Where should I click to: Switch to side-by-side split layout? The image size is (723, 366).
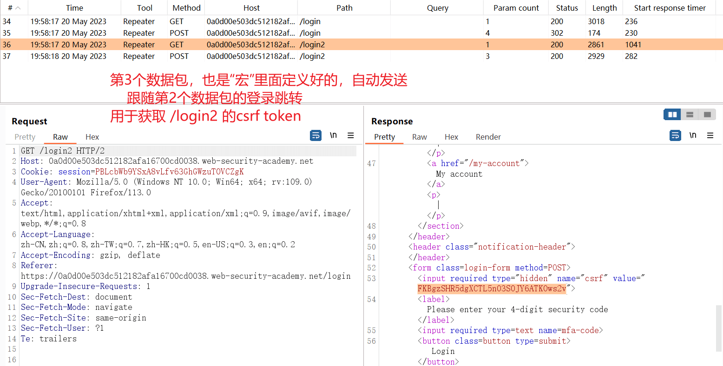tap(672, 115)
